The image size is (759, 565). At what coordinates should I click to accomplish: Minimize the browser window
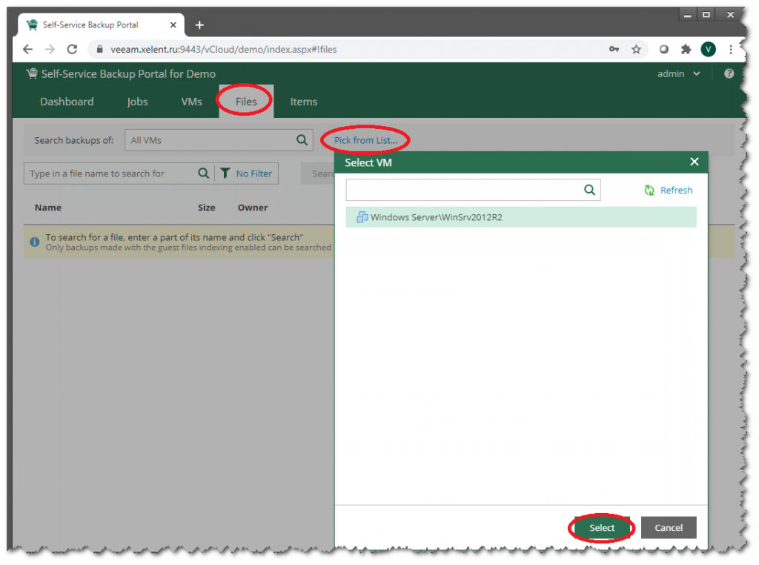(687, 15)
